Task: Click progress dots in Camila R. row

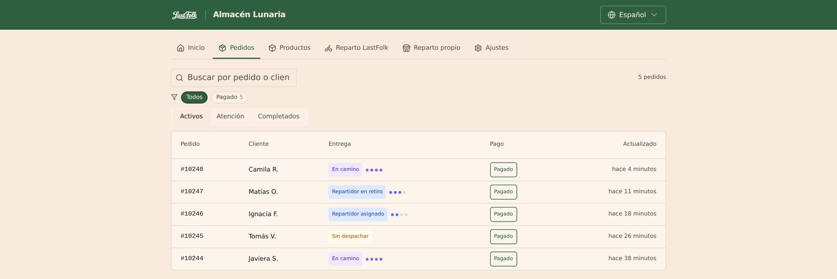Action: click(x=374, y=170)
